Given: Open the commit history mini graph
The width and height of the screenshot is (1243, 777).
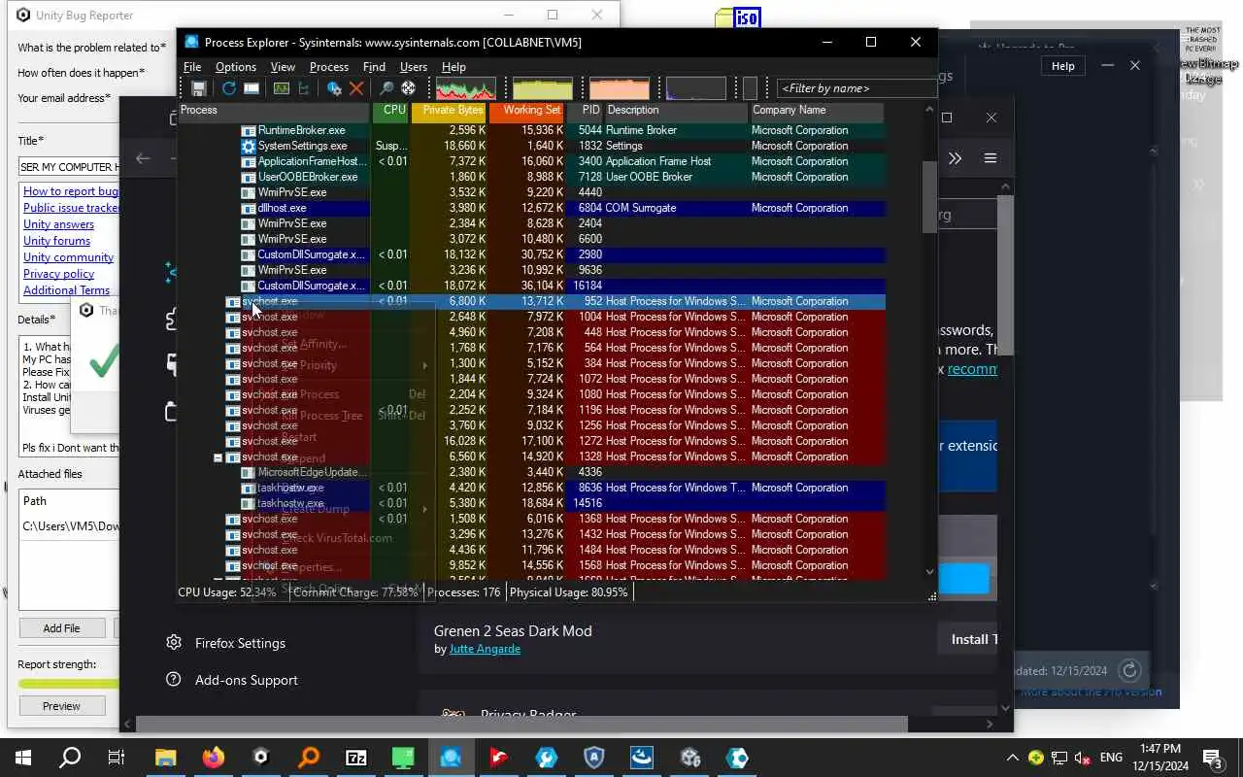Looking at the screenshot, I should 543,88.
